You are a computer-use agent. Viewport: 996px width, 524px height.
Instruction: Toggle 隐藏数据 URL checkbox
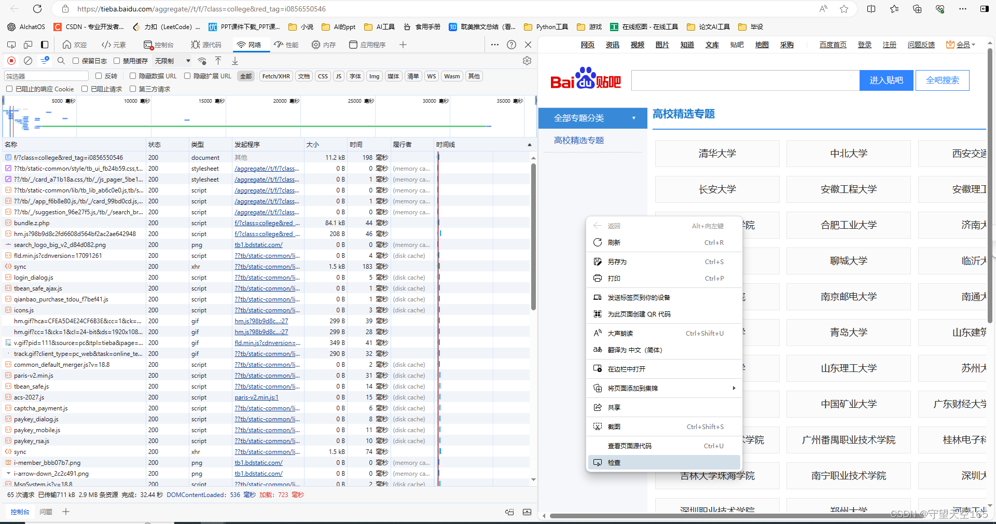click(x=133, y=76)
